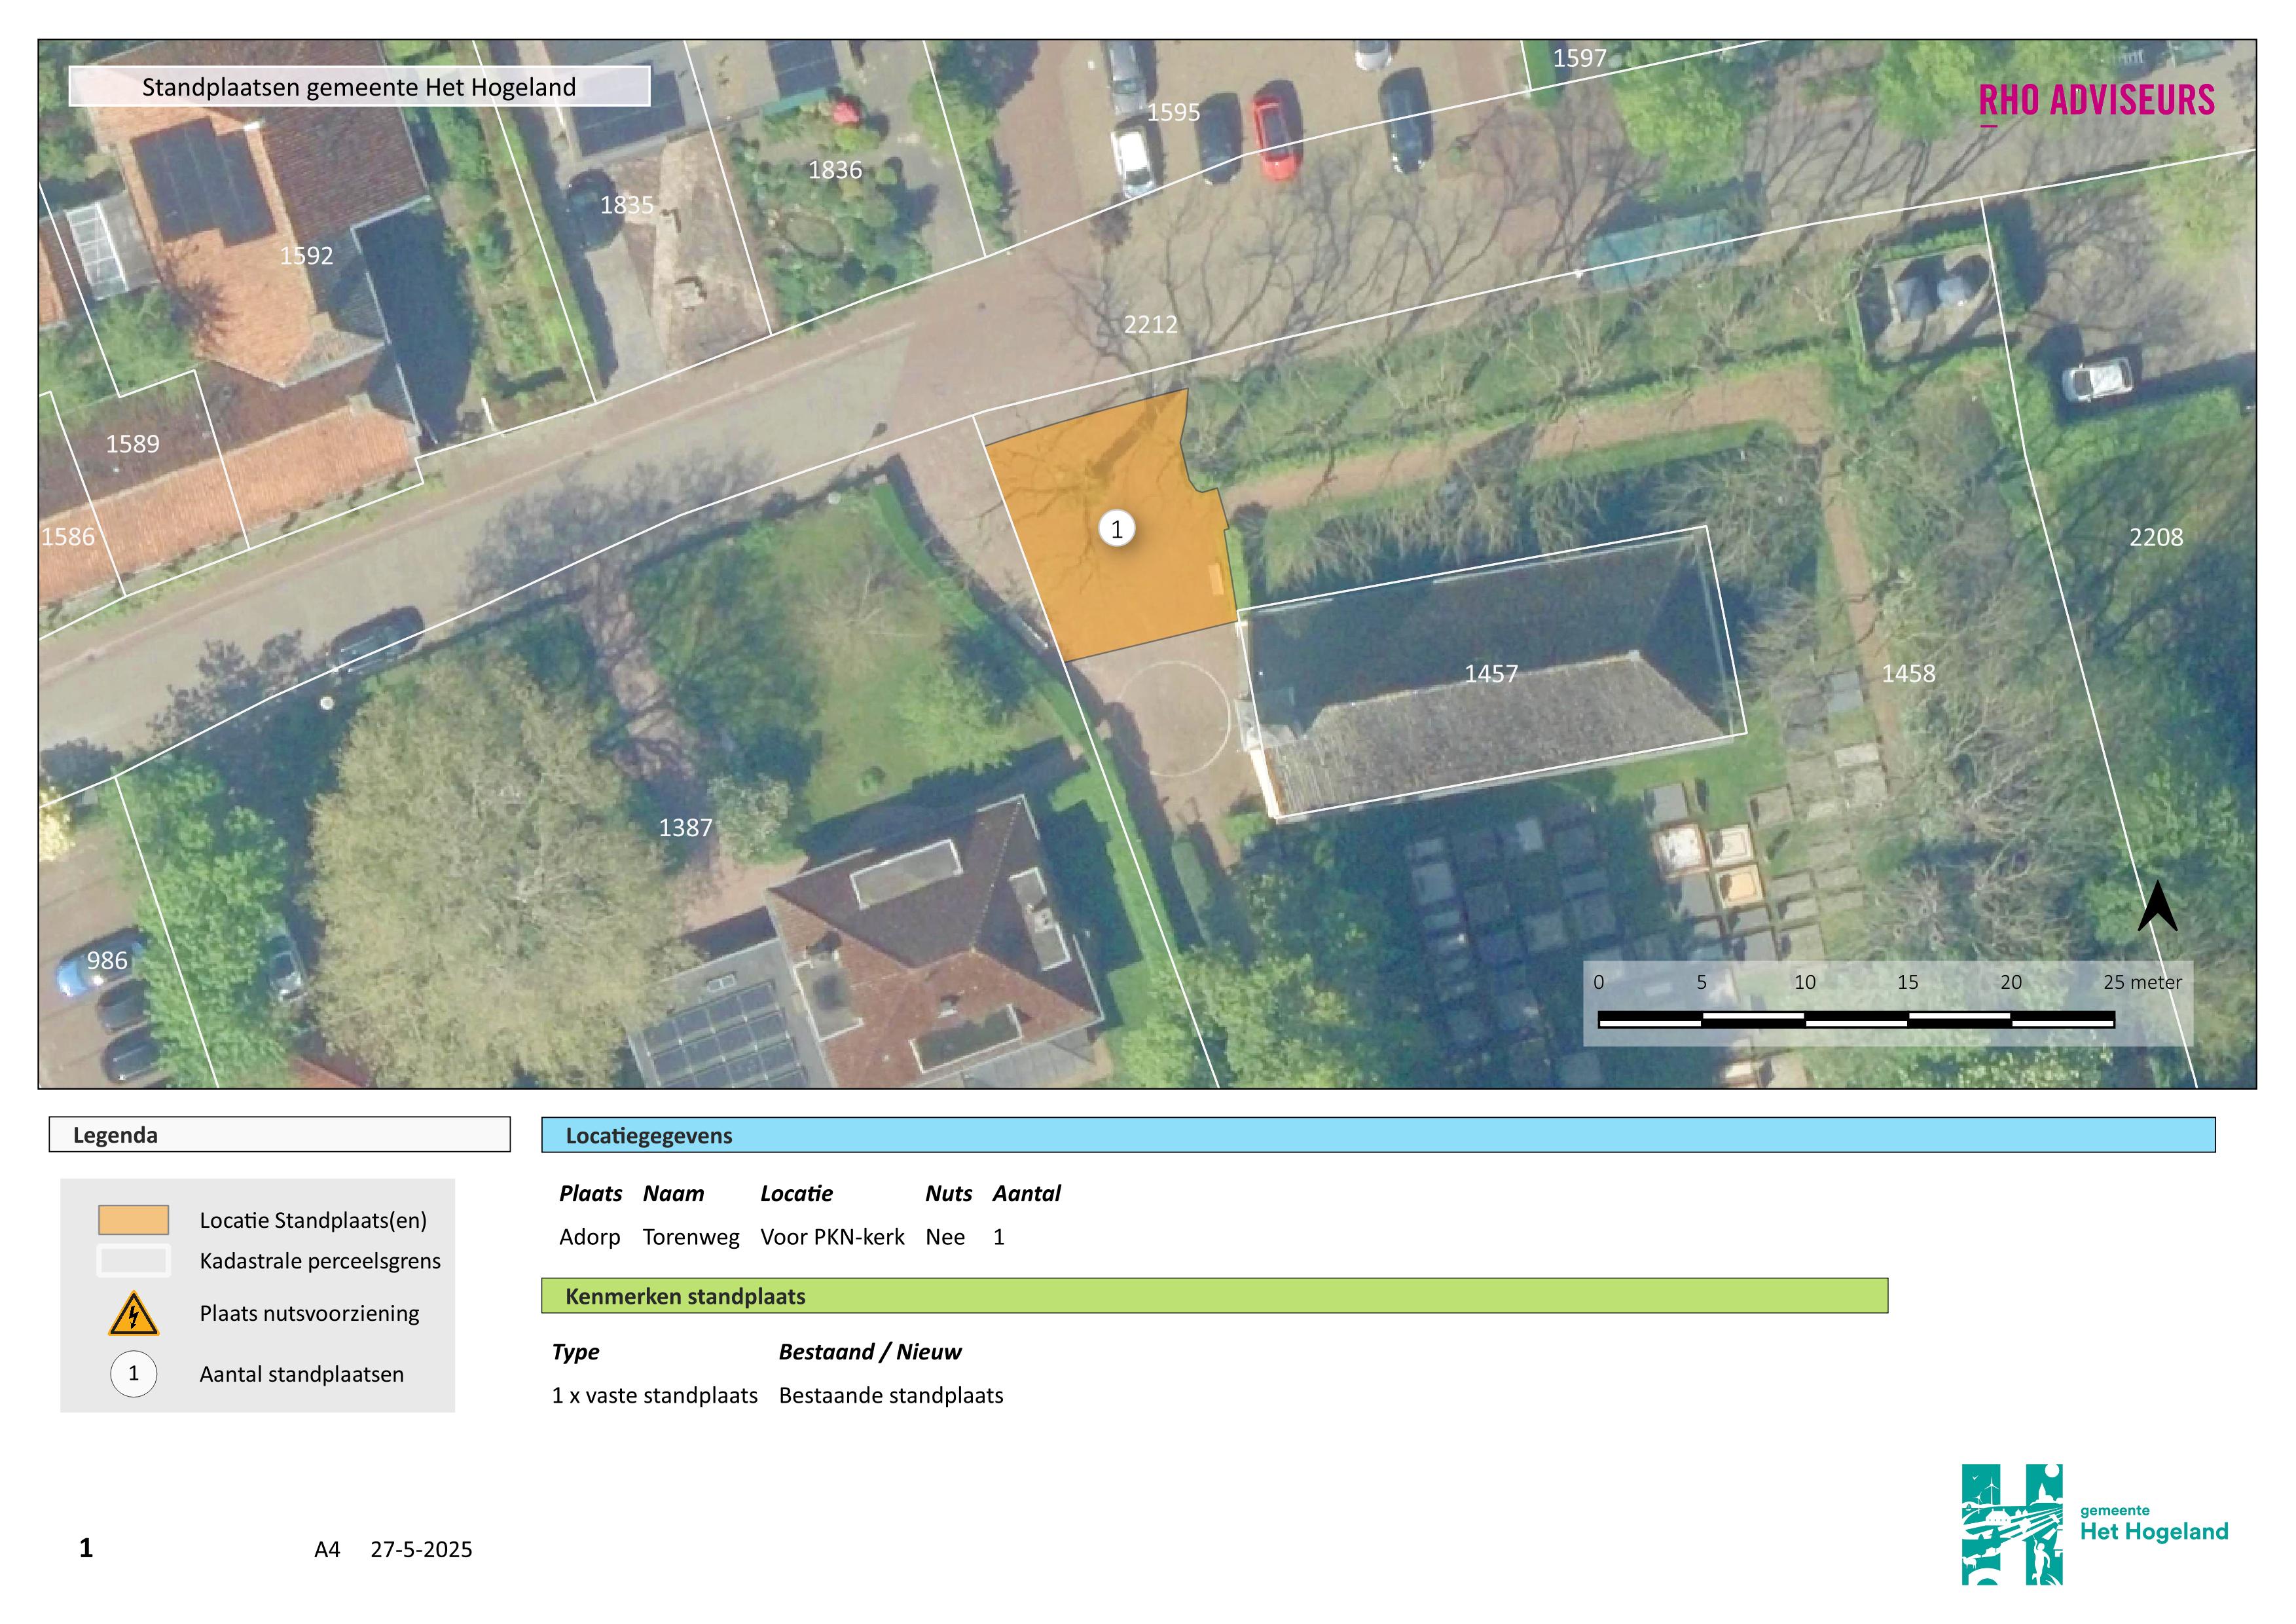
Task: Click the 'Plaats nutsvoorziening' legend label
Action: [309, 1314]
